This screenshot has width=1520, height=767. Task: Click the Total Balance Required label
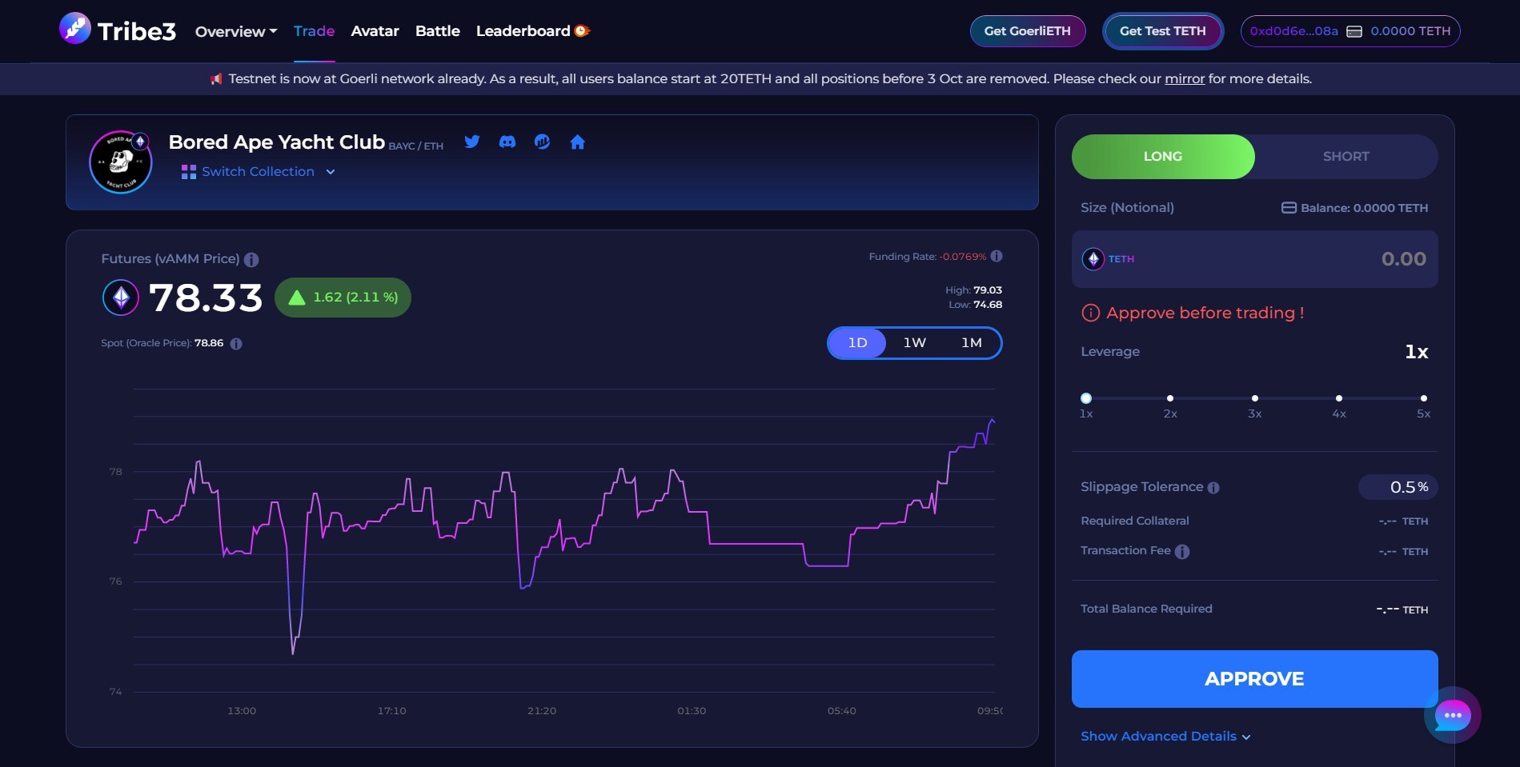coord(1146,609)
